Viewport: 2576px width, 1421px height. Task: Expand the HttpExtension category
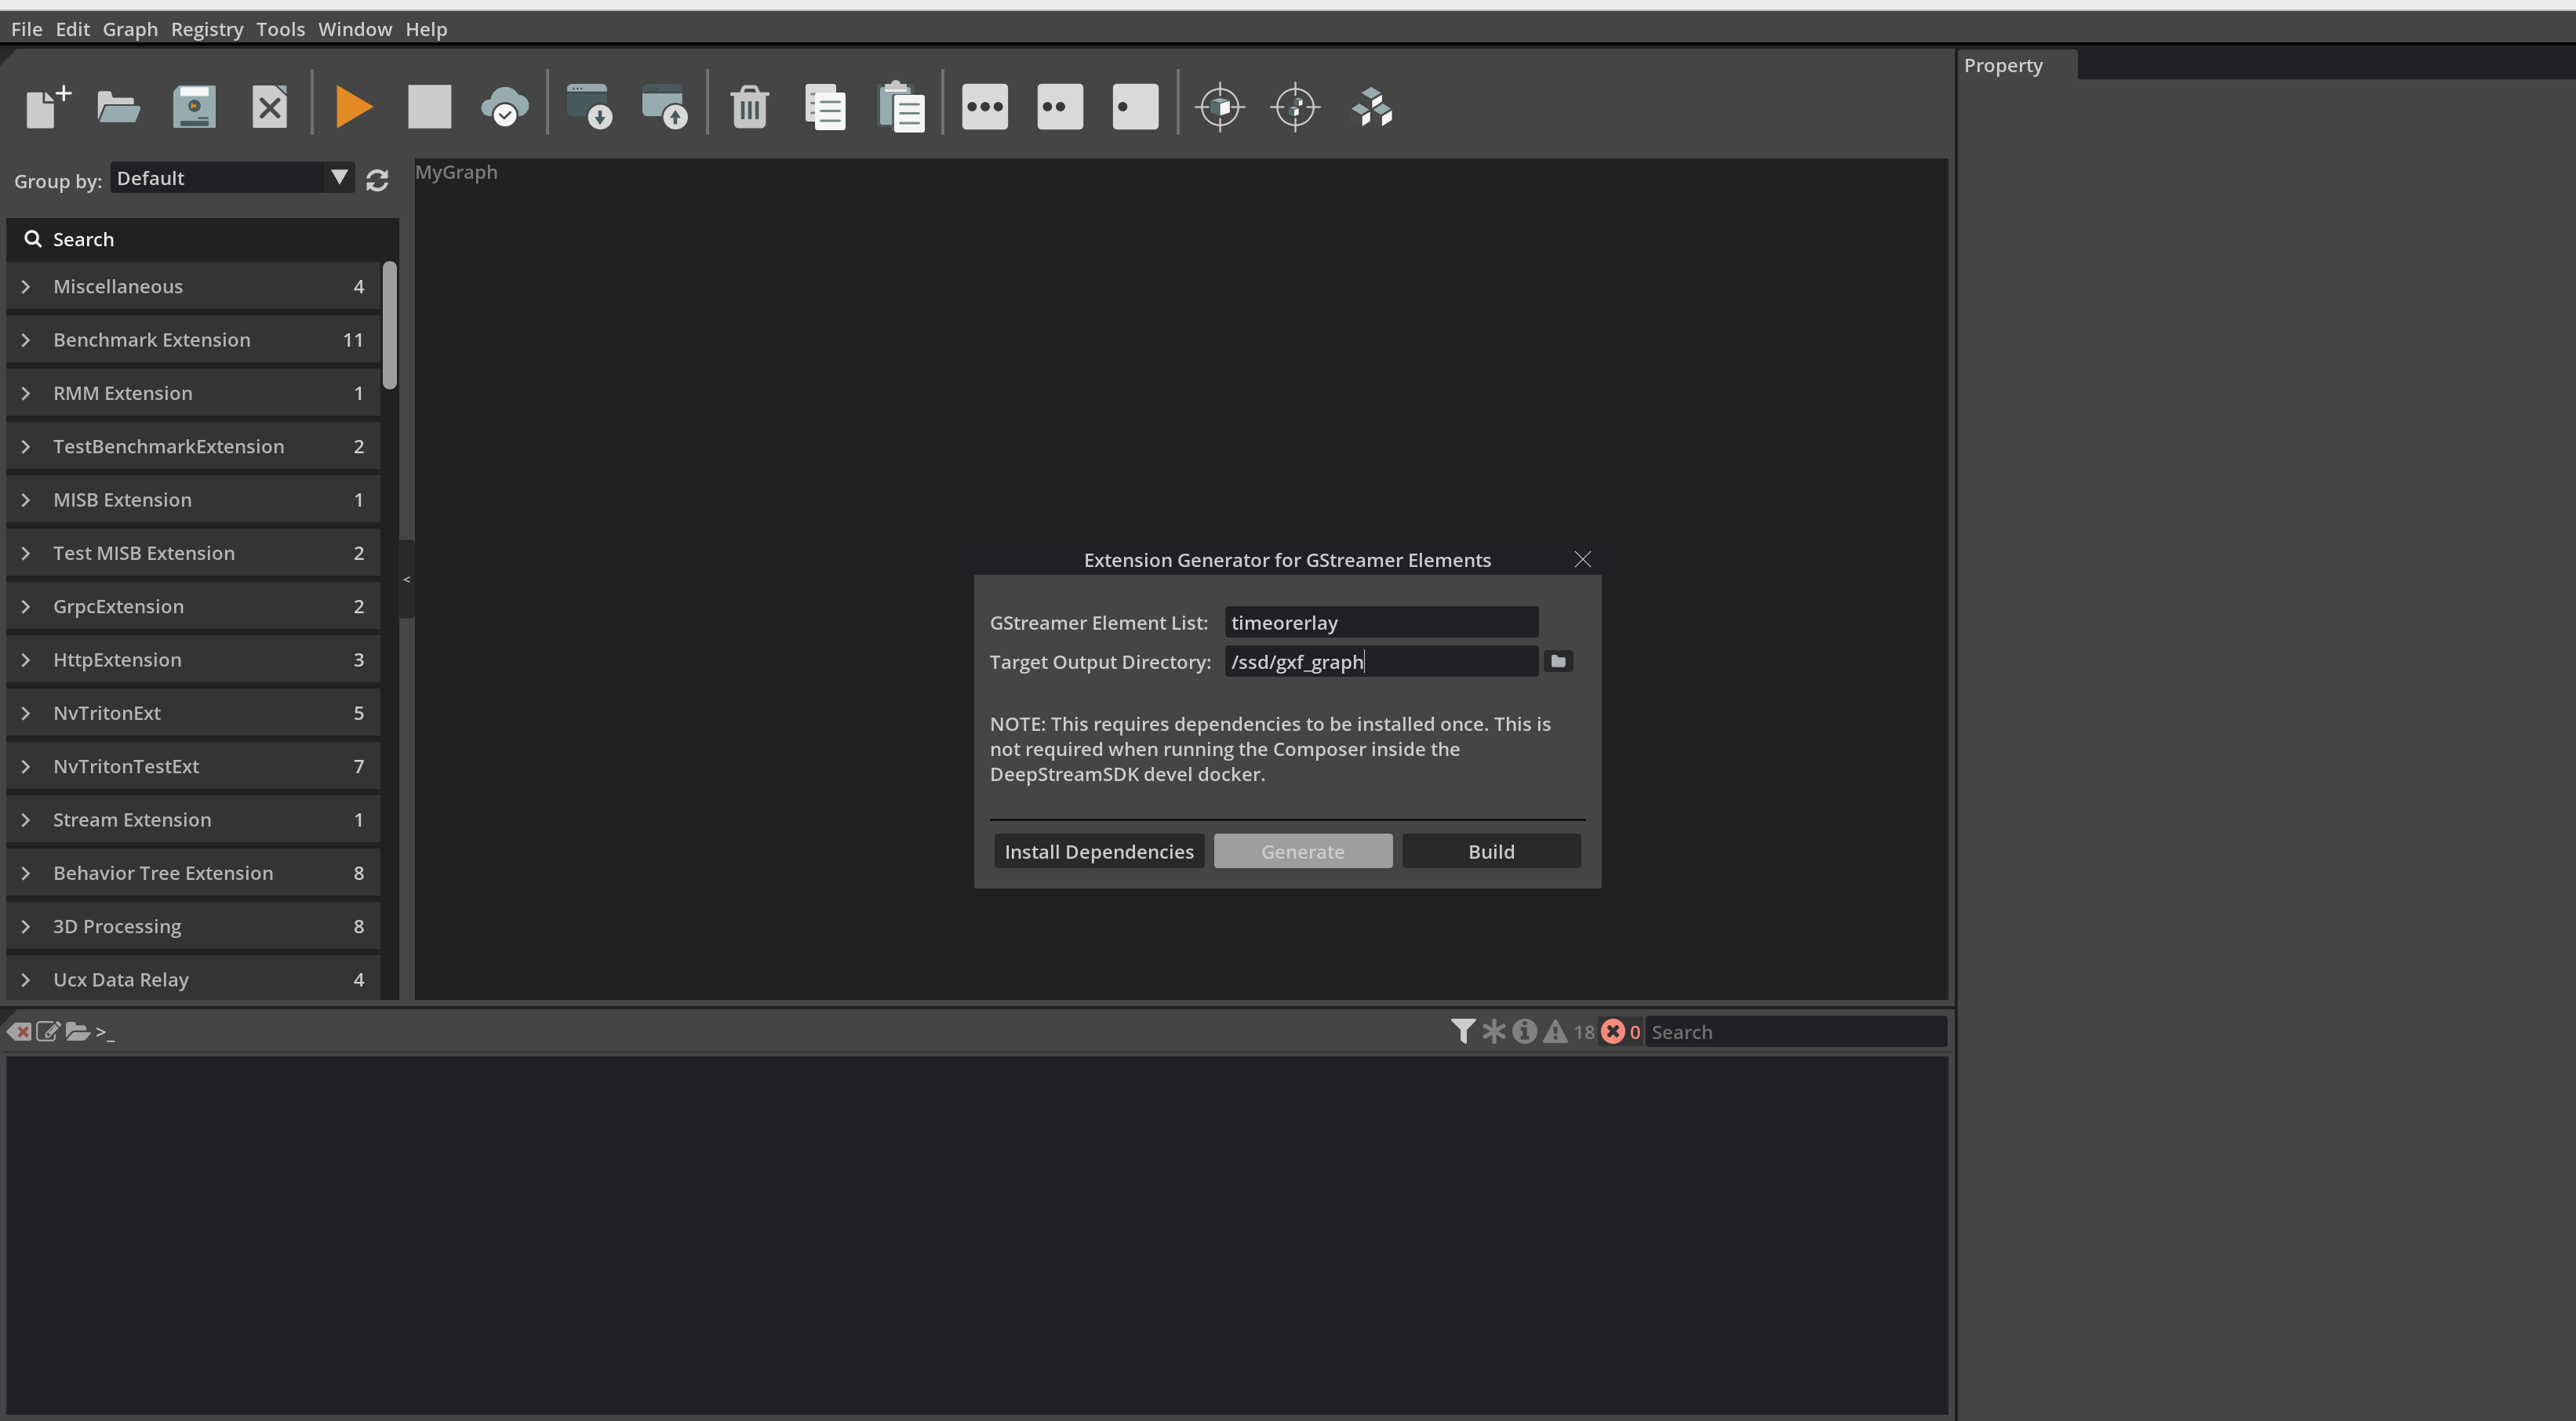click(193, 660)
